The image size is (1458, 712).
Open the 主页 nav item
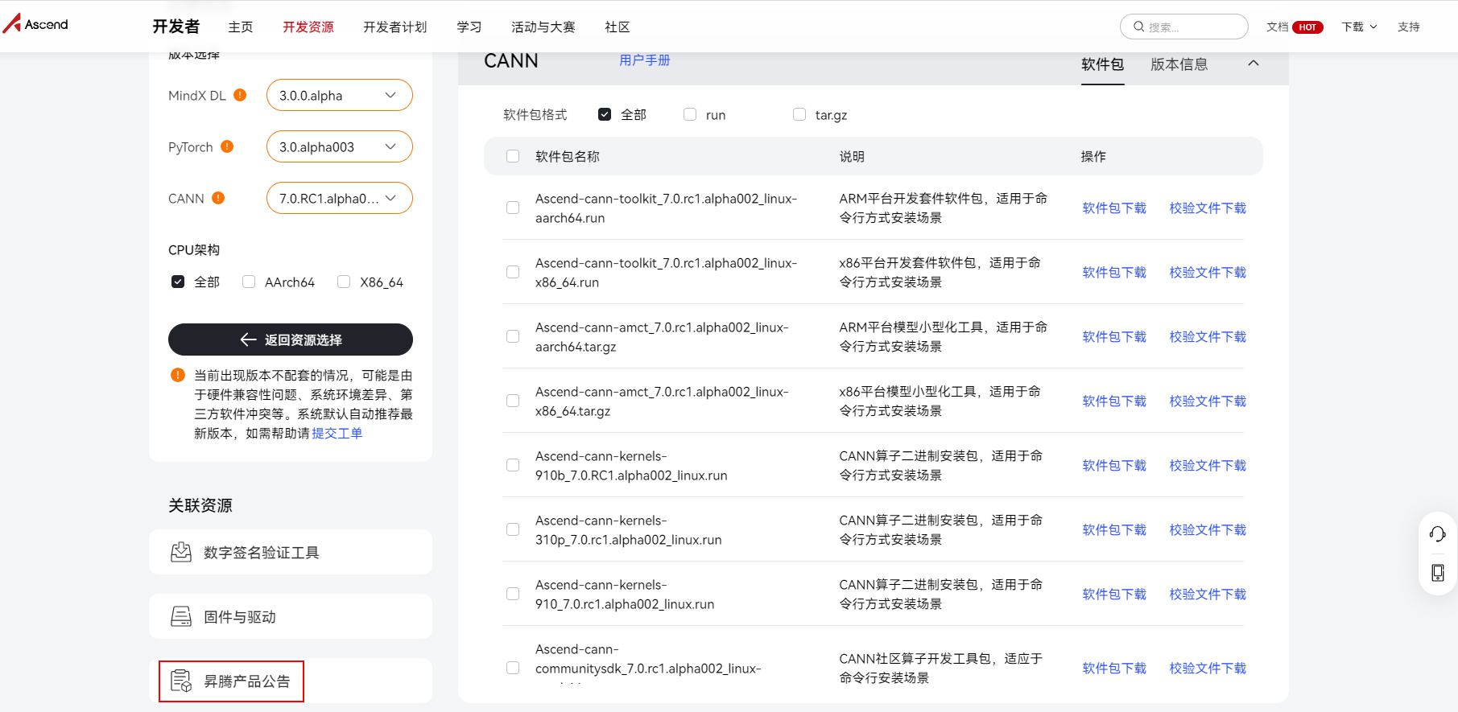[241, 27]
